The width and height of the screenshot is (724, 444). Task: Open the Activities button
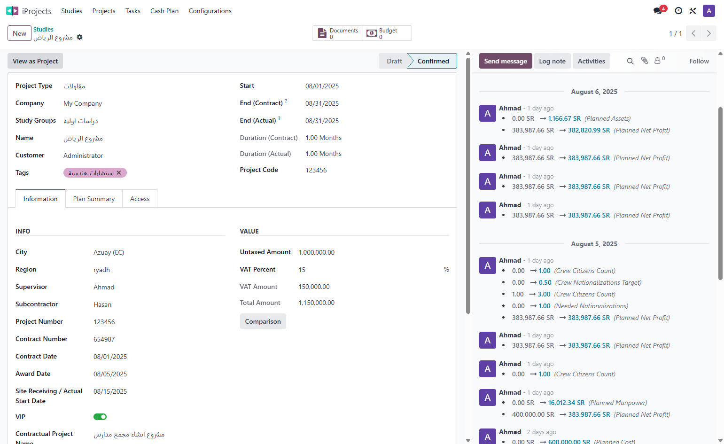pos(591,61)
